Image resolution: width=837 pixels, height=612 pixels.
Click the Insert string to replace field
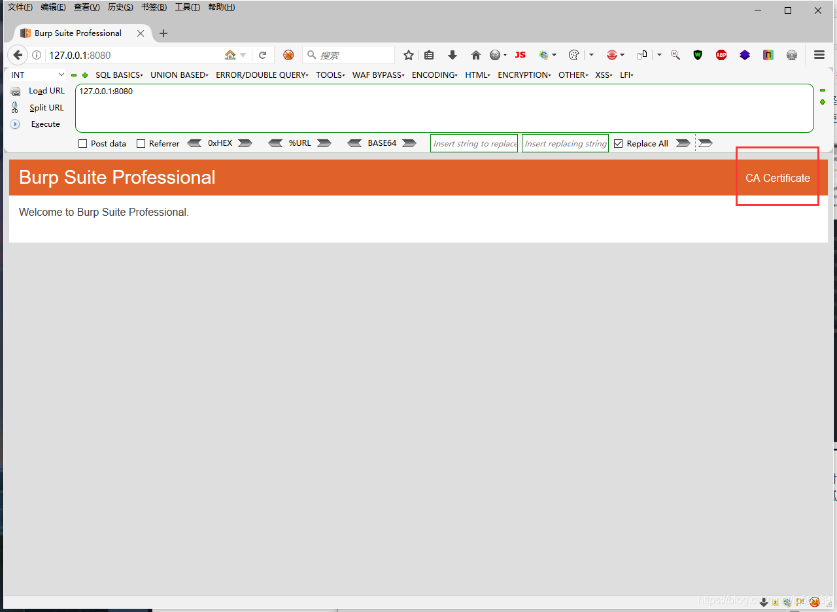pos(474,143)
